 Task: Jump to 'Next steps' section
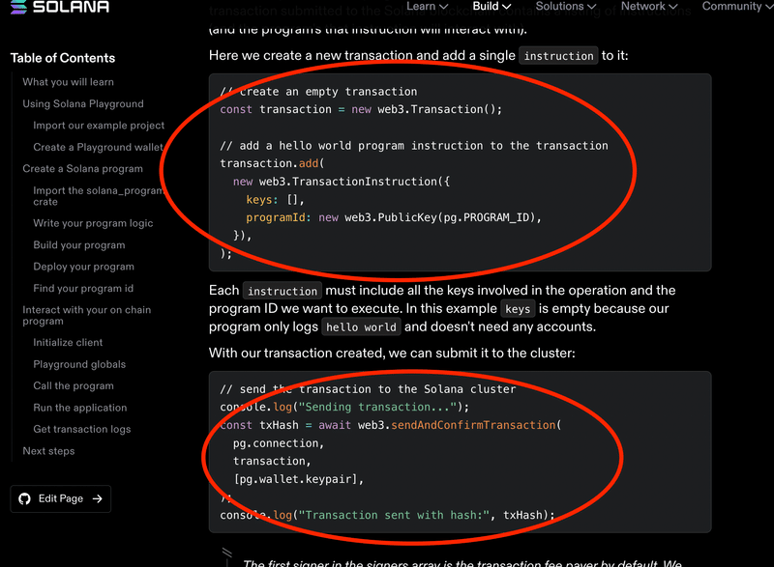point(48,451)
